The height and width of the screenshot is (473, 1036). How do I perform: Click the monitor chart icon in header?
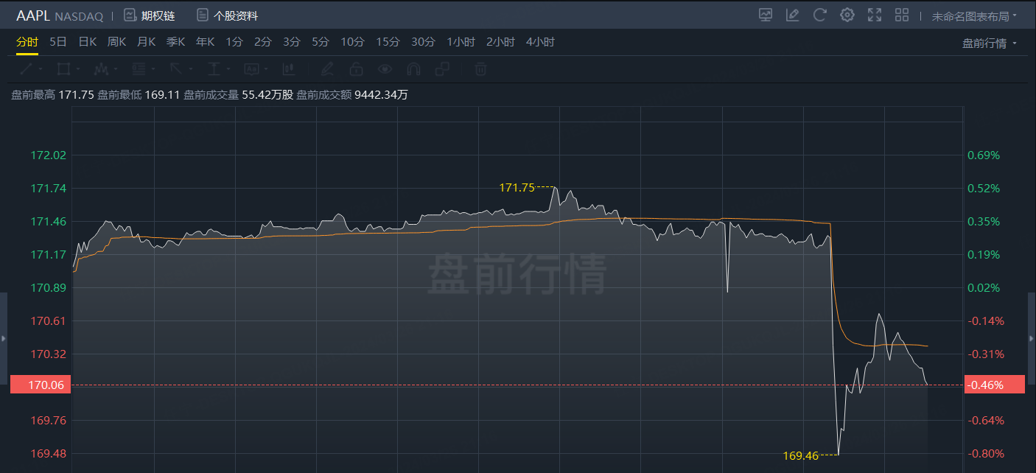tap(766, 15)
